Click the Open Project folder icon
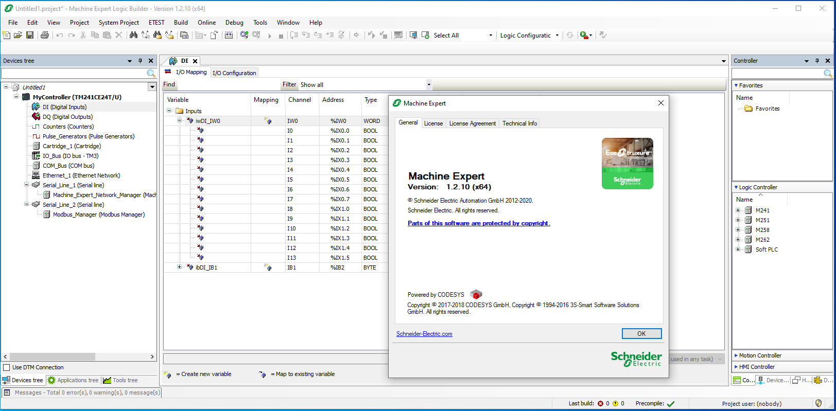836x411 pixels. [18, 35]
